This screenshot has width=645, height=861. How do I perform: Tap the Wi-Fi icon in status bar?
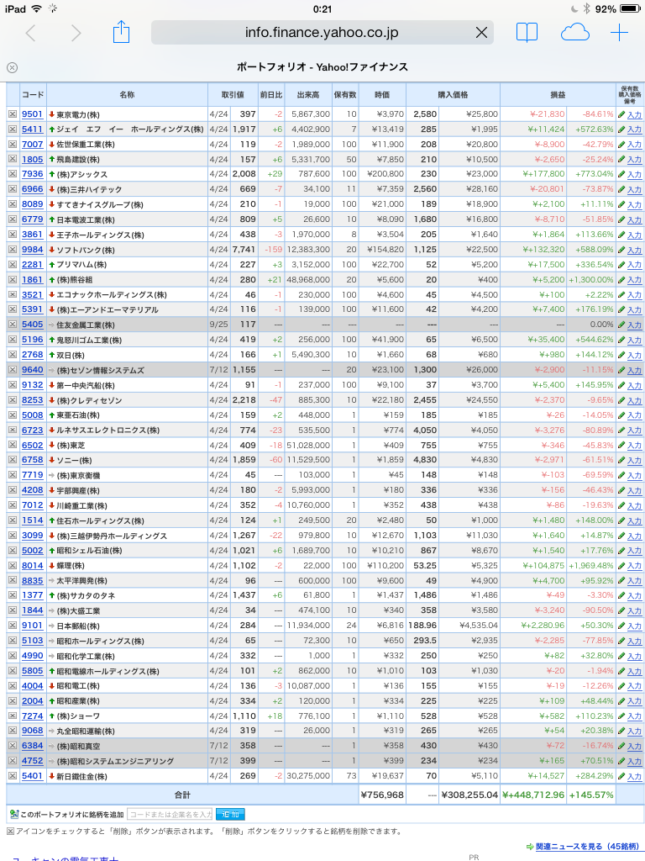36,8
